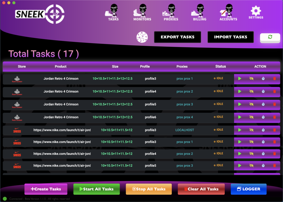The image size is (283, 202).
Task: Open the Logger window
Action: (x=249, y=189)
